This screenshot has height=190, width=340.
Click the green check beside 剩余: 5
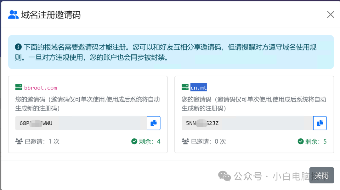301,141
